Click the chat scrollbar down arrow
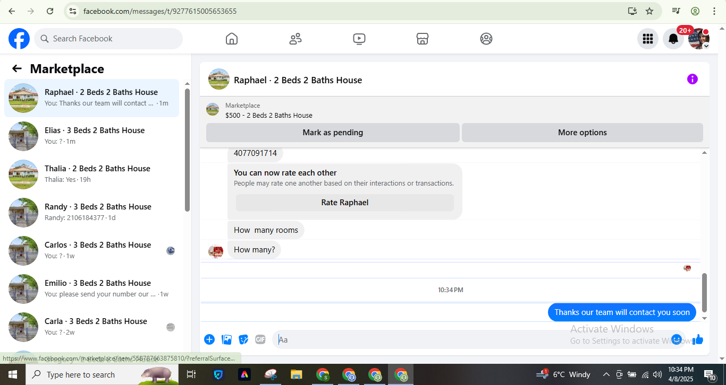Screen dimensions: 726x385 pos(705,319)
